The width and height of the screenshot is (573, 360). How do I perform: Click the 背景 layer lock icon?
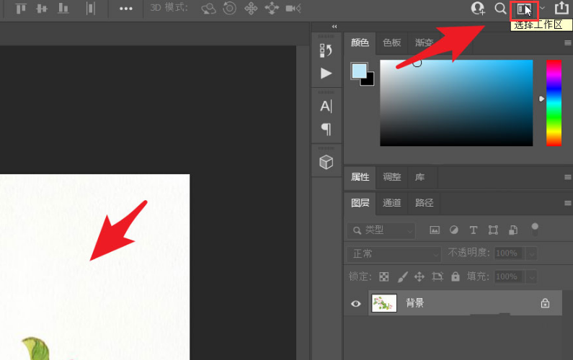pyautogui.click(x=545, y=303)
